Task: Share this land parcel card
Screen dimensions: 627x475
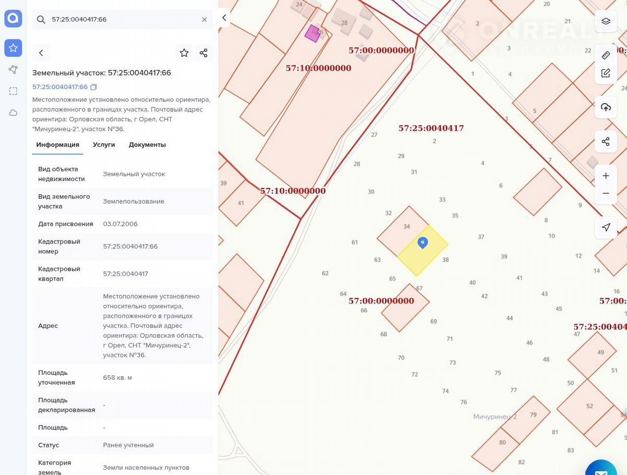Action: click(203, 53)
